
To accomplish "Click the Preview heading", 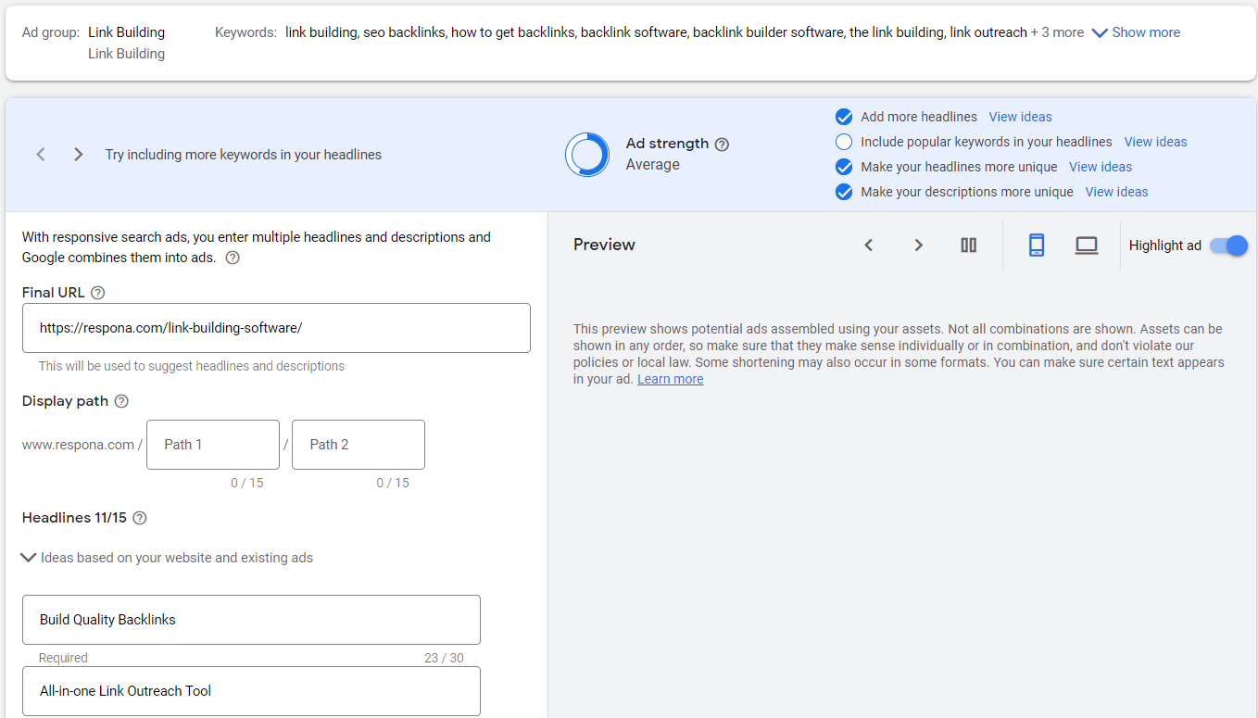I will coord(604,245).
